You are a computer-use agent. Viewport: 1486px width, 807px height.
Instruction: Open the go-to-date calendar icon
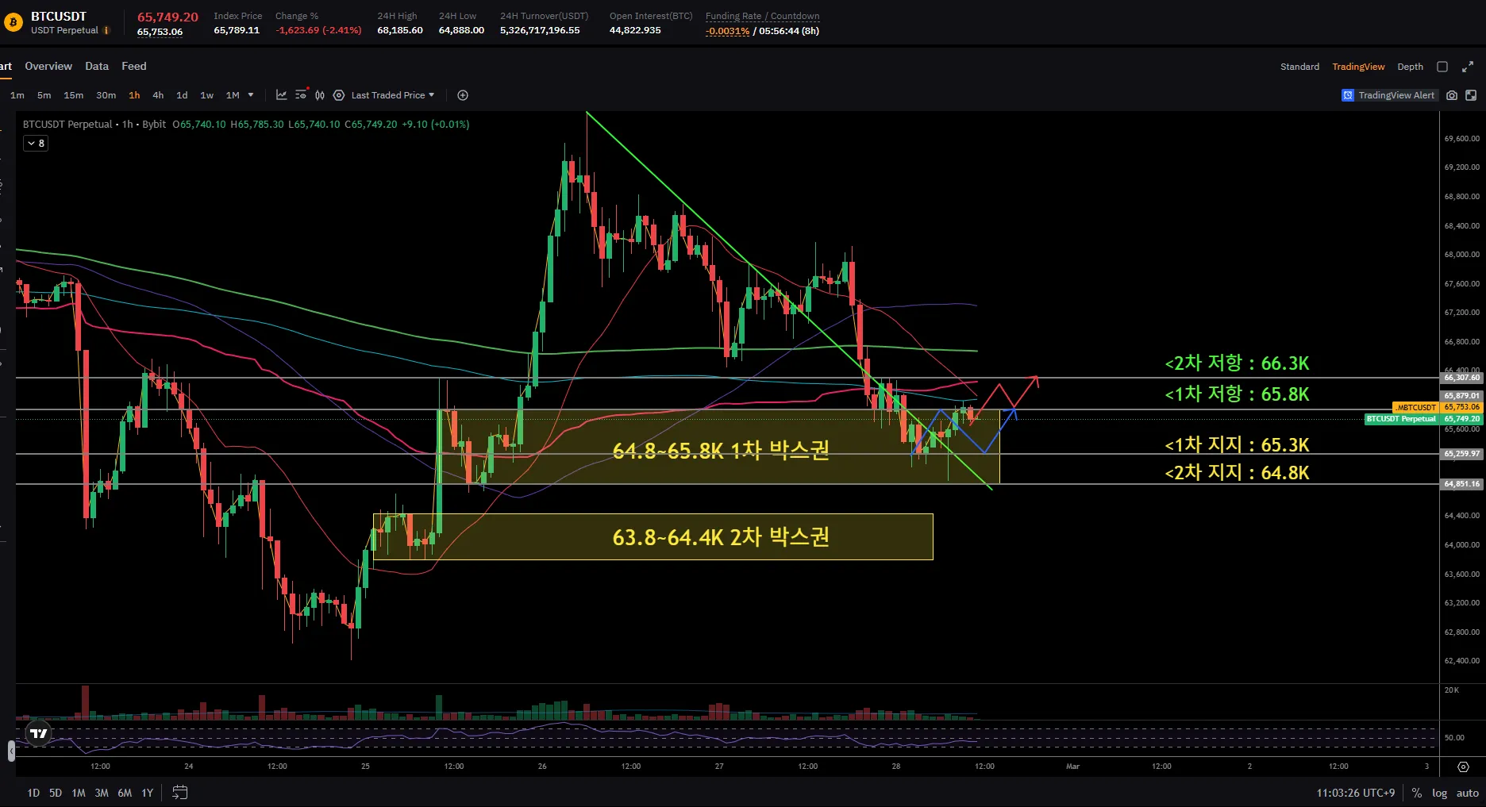pyautogui.click(x=180, y=793)
